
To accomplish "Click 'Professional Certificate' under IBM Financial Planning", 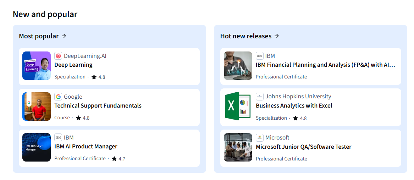I will click(281, 77).
